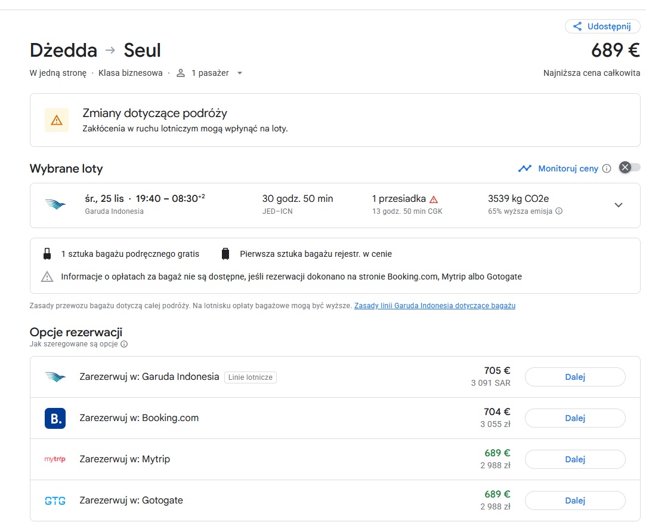Click the 1 przesiadka layover text
The width and height of the screenshot is (646, 522).
[x=399, y=198]
